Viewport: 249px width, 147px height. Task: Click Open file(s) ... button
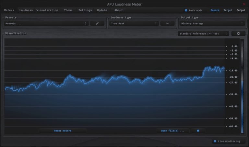point(172,131)
